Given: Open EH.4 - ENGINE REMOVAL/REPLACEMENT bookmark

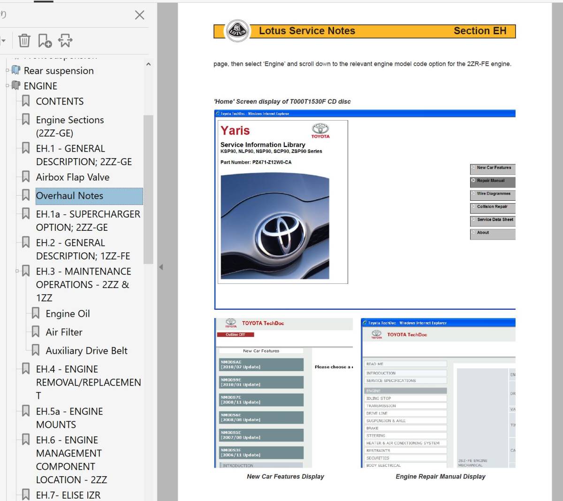Looking at the screenshot, I should pos(88,382).
